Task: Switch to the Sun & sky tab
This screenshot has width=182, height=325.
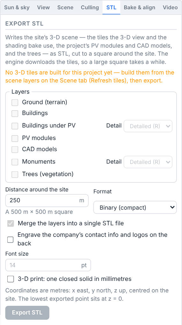Action: tap(17, 7)
